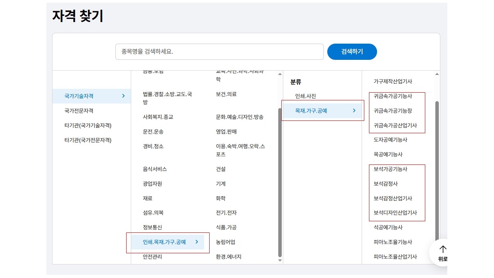Choose the 전기.전자 job field
The height and width of the screenshot is (278, 494).
[226, 213]
